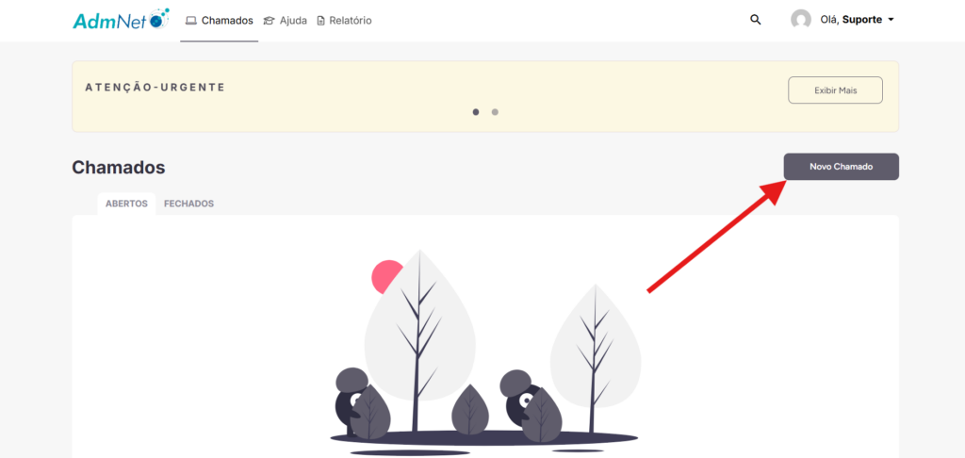Open the search magnifier icon

(x=755, y=20)
